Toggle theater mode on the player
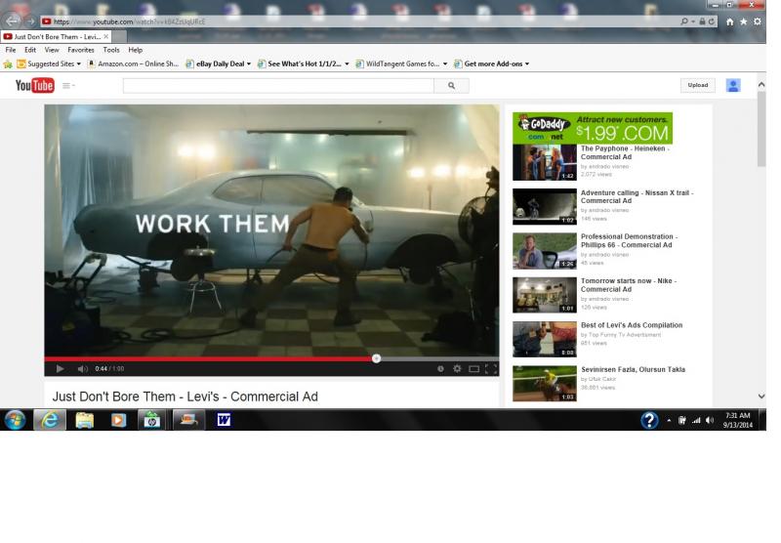The width and height of the screenshot is (781, 543). [x=474, y=368]
